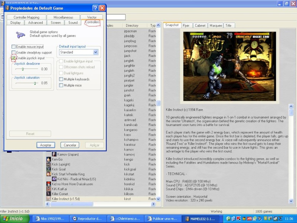Click the Sigma symbol tray icon
The width and height of the screenshot is (297, 223).
[280, 219]
